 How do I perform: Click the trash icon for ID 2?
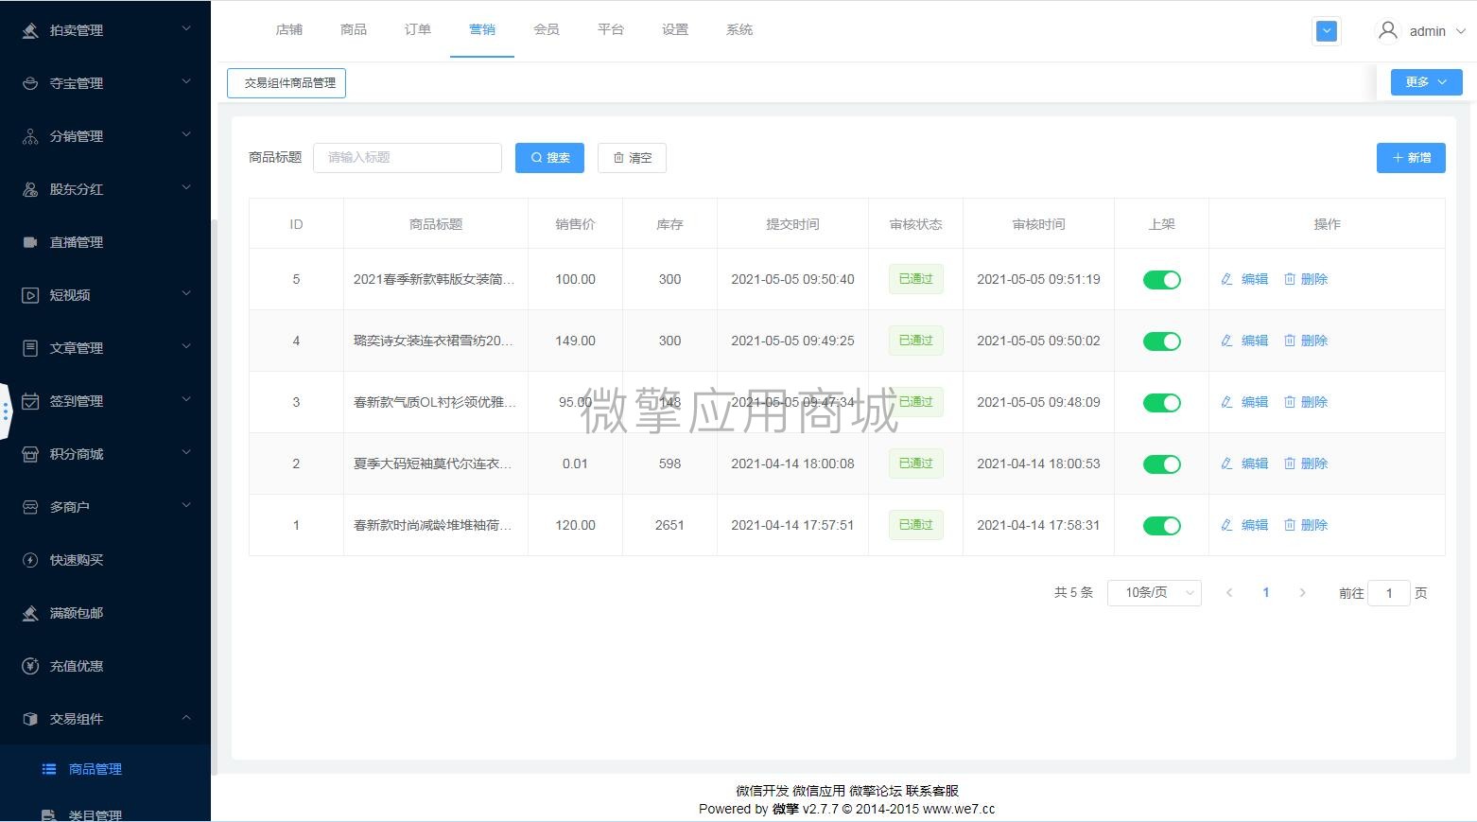pyautogui.click(x=1289, y=463)
